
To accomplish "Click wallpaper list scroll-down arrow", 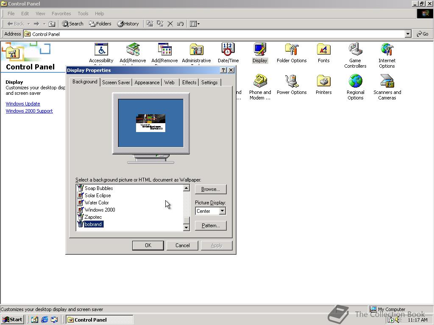I will pyautogui.click(x=186, y=227).
